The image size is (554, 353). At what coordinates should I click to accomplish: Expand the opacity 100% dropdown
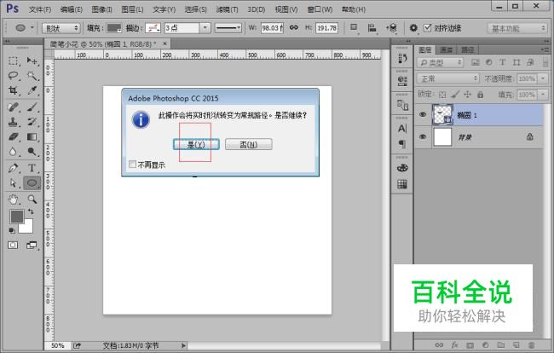543,78
